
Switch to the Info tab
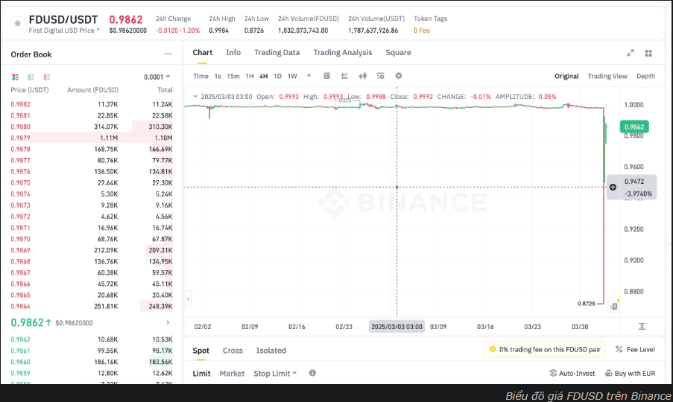click(233, 52)
